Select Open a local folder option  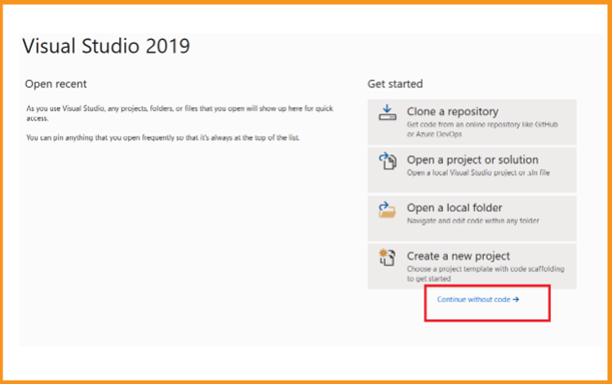tap(472, 218)
